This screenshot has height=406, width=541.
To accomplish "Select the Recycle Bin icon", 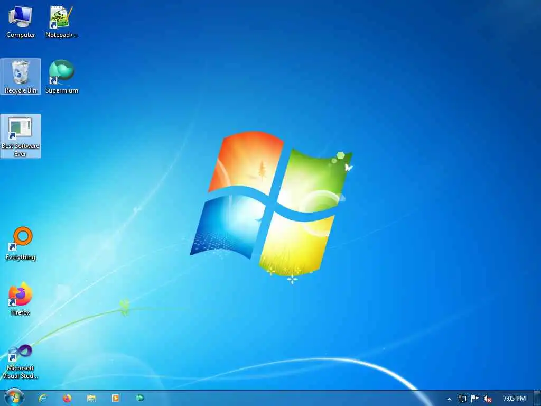I will click(21, 77).
